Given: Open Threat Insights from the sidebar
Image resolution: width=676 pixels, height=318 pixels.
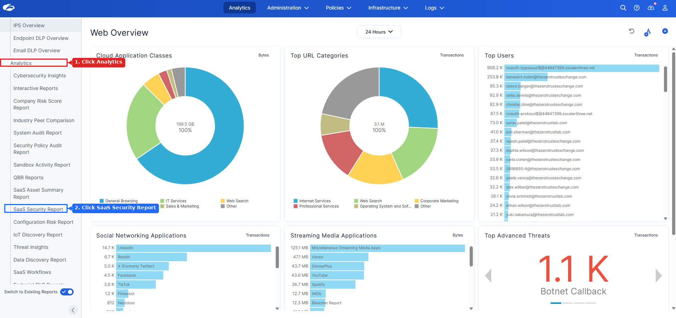Looking at the screenshot, I should pyautogui.click(x=31, y=247).
